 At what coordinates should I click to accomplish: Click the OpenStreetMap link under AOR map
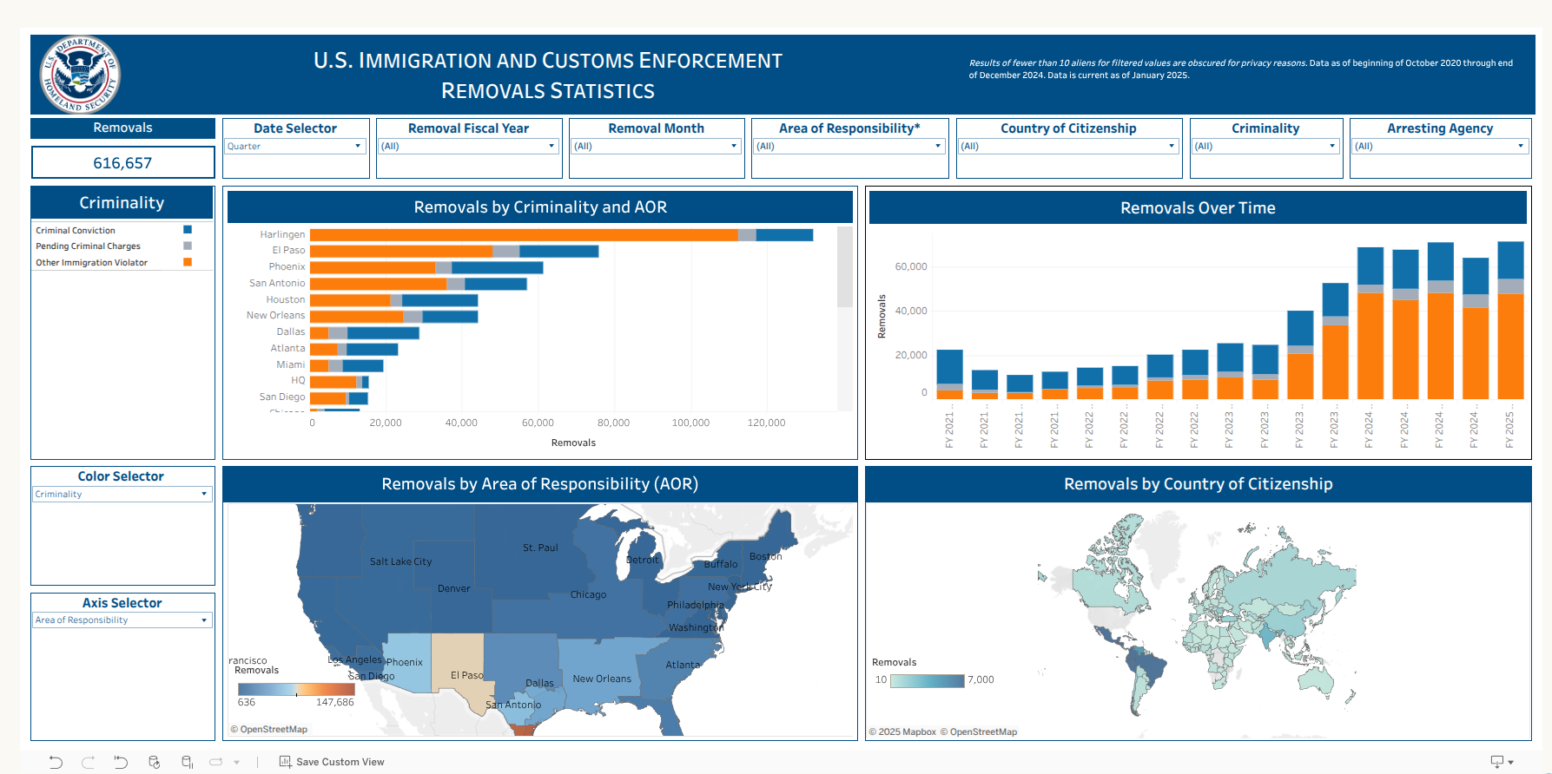pyautogui.click(x=274, y=730)
